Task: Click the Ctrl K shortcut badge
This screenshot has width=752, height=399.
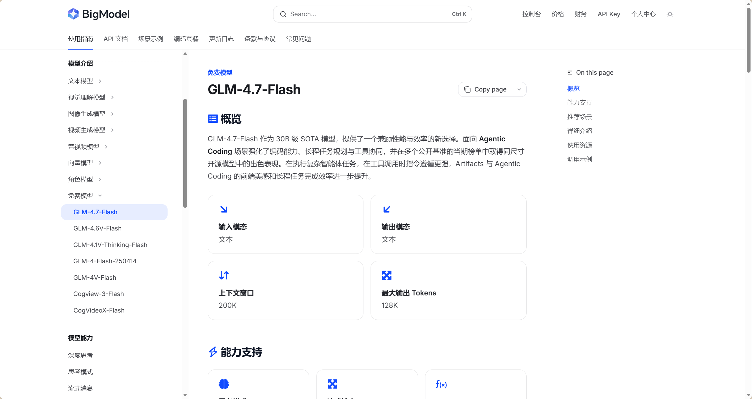Action: [x=459, y=14]
